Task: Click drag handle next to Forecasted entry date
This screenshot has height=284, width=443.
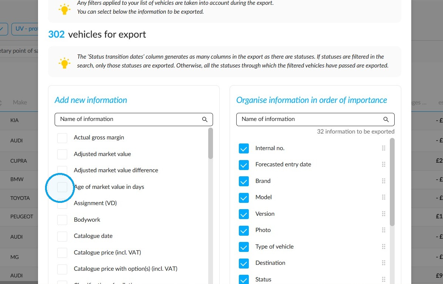Action: 384,164
